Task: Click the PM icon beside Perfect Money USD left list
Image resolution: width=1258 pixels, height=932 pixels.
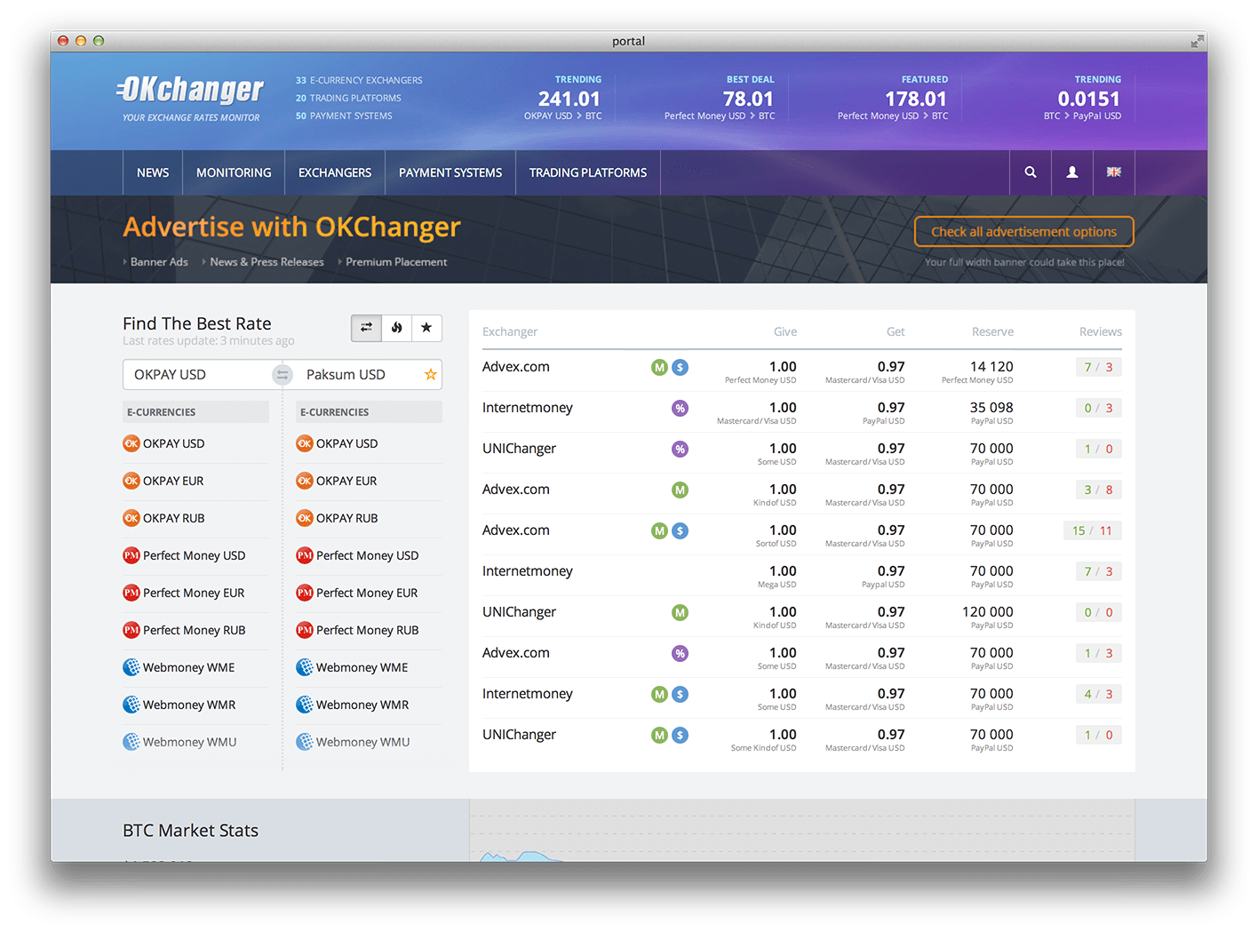Action: tap(131, 555)
